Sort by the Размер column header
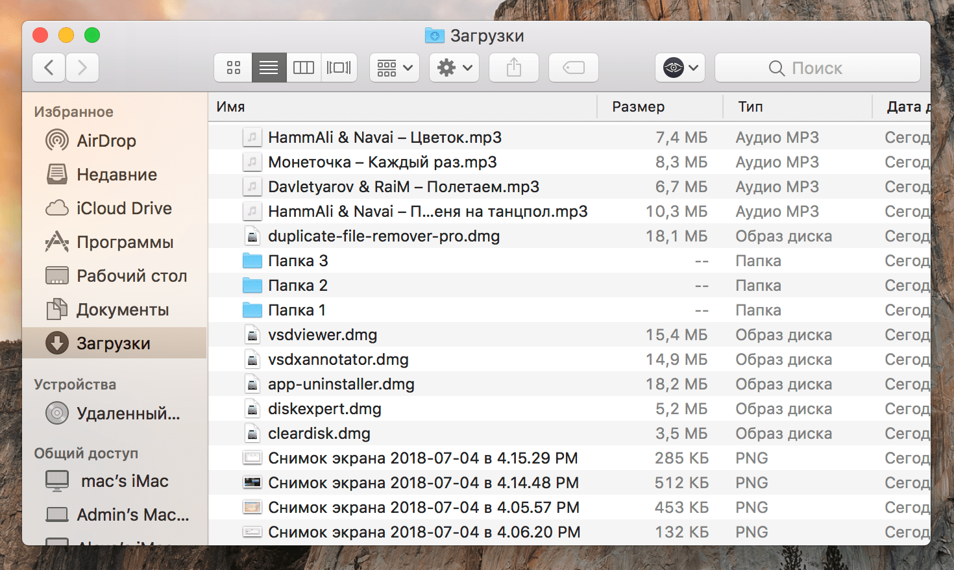 [659, 106]
